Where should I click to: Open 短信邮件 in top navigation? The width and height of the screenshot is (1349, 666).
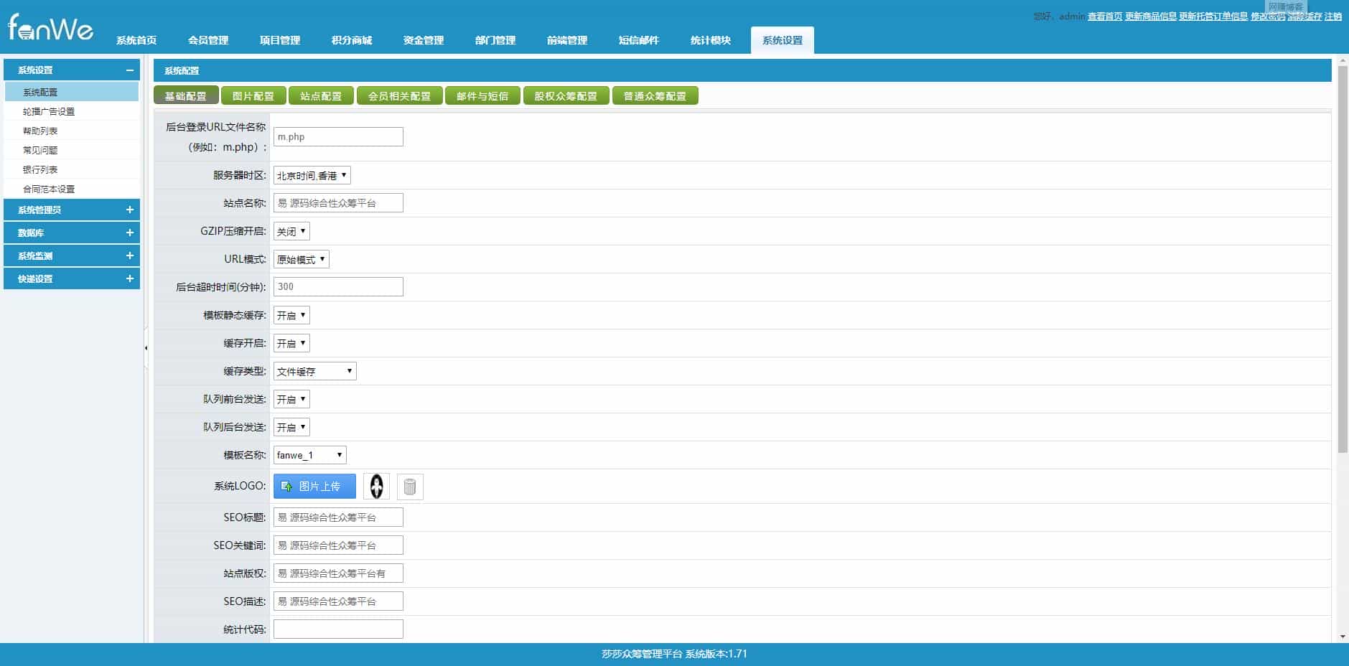(639, 40)
